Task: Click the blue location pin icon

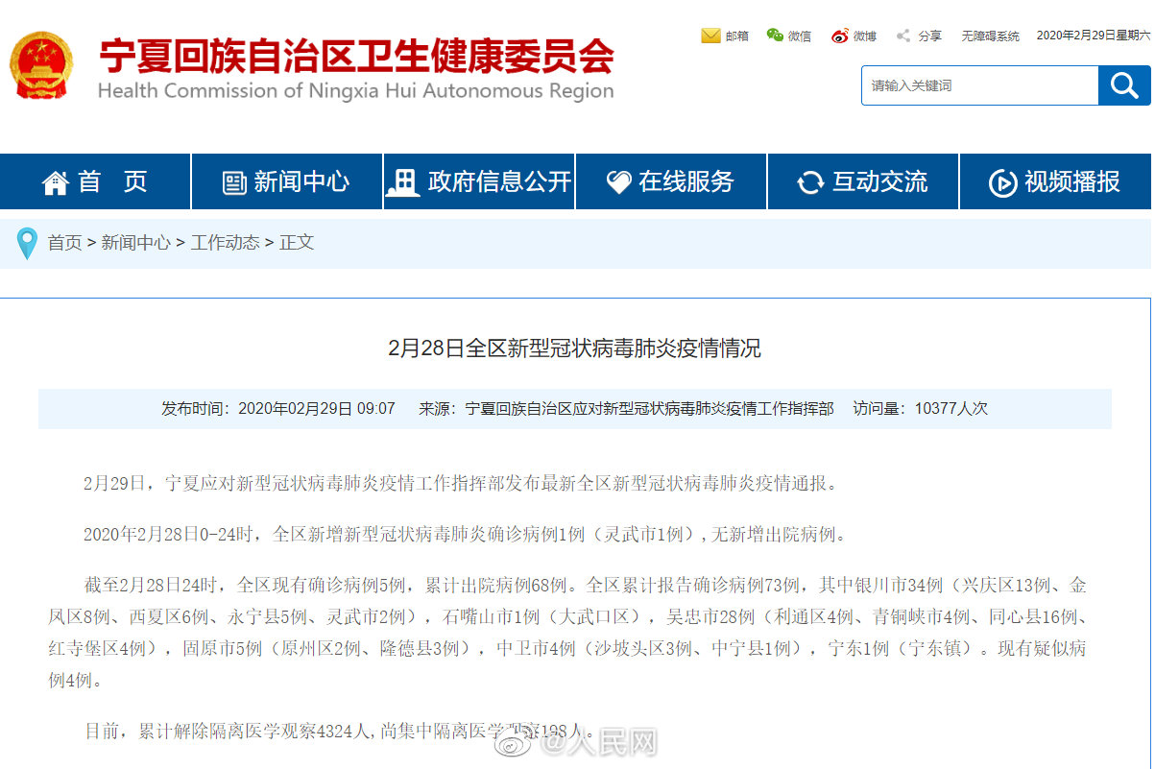Action: pos(27,243)
